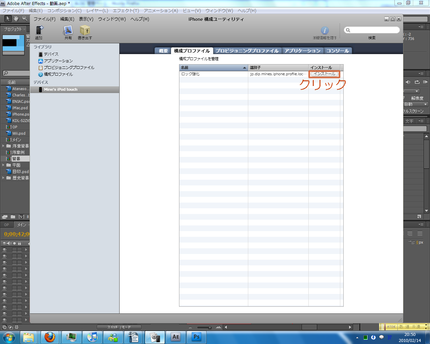
Task: Switch to the 概要 tab
Action: click(x=163, y=51)
